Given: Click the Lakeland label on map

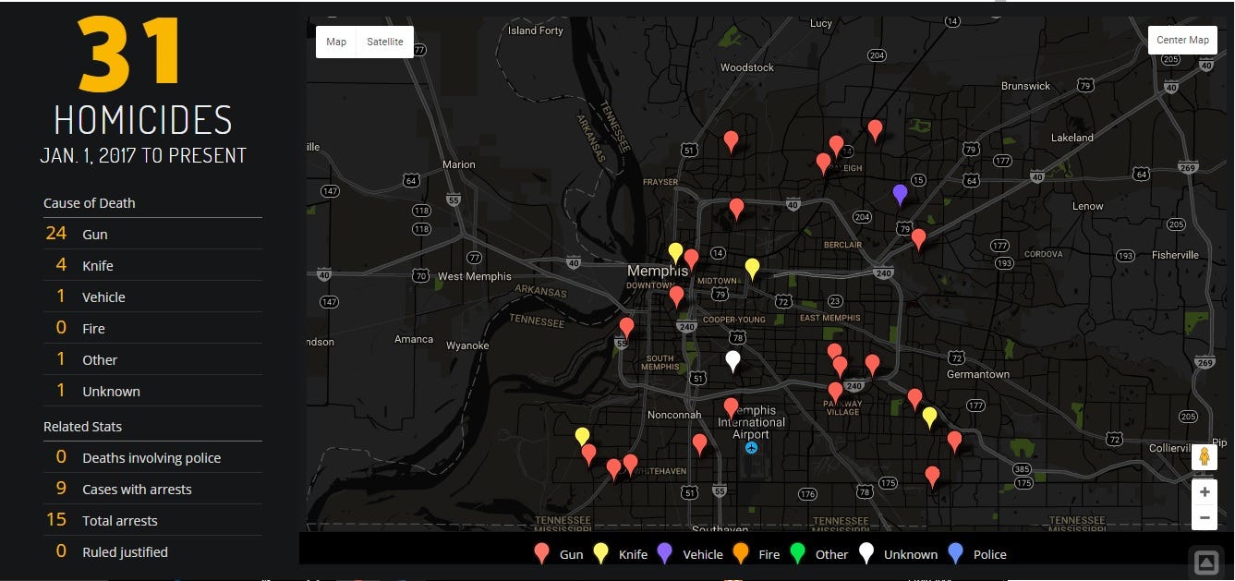Looking at the screenshot, I should point(1072,138).
